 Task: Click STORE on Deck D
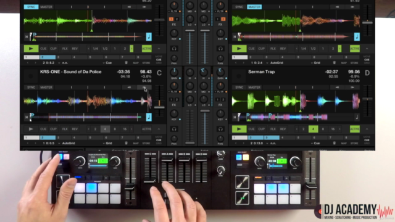[354, 143]
